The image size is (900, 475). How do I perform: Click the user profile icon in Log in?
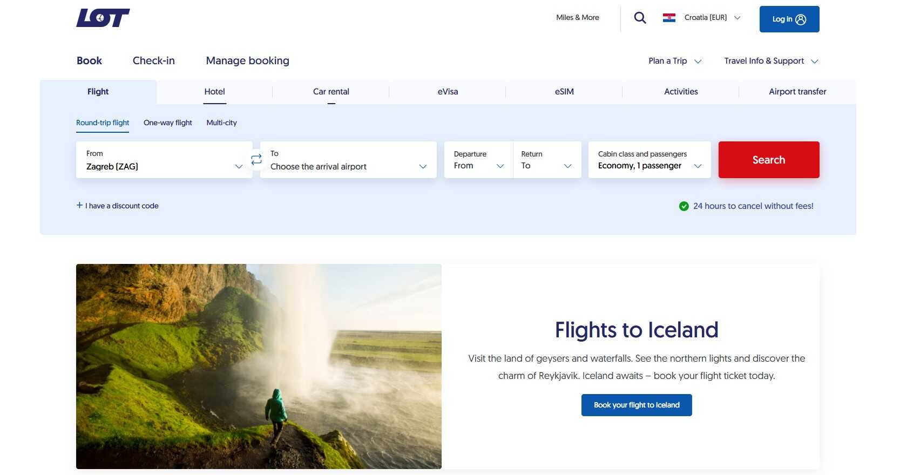point(801,19)
